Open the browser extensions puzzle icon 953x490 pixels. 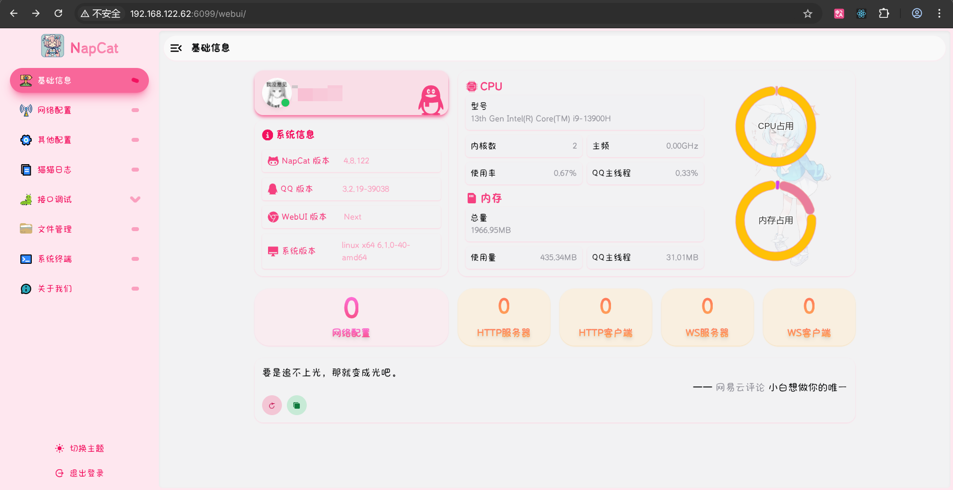(884, 14)
